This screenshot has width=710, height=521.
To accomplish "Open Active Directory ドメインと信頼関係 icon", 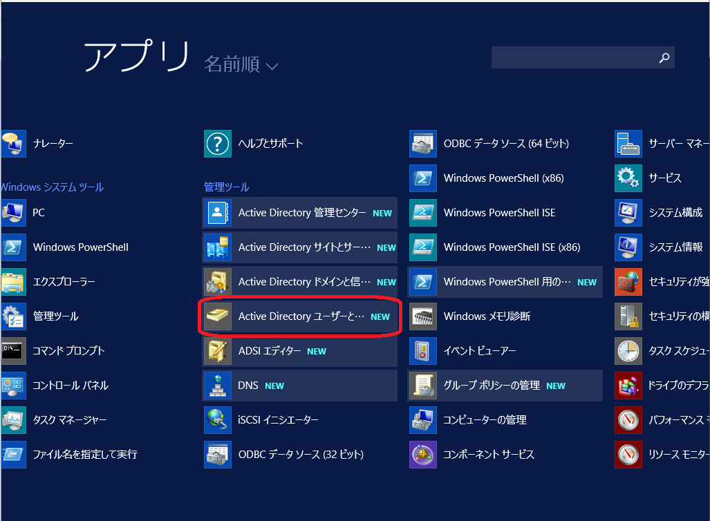I will (x=218, y=281).
